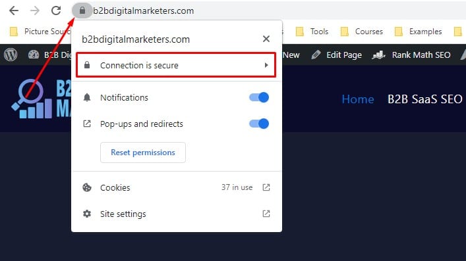Expand the Connection is secure arrow

(x=266, y=65)
